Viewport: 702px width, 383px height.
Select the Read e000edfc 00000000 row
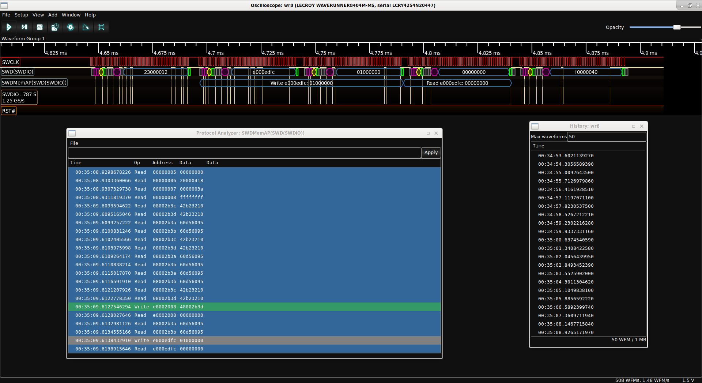tap(254, 349)
